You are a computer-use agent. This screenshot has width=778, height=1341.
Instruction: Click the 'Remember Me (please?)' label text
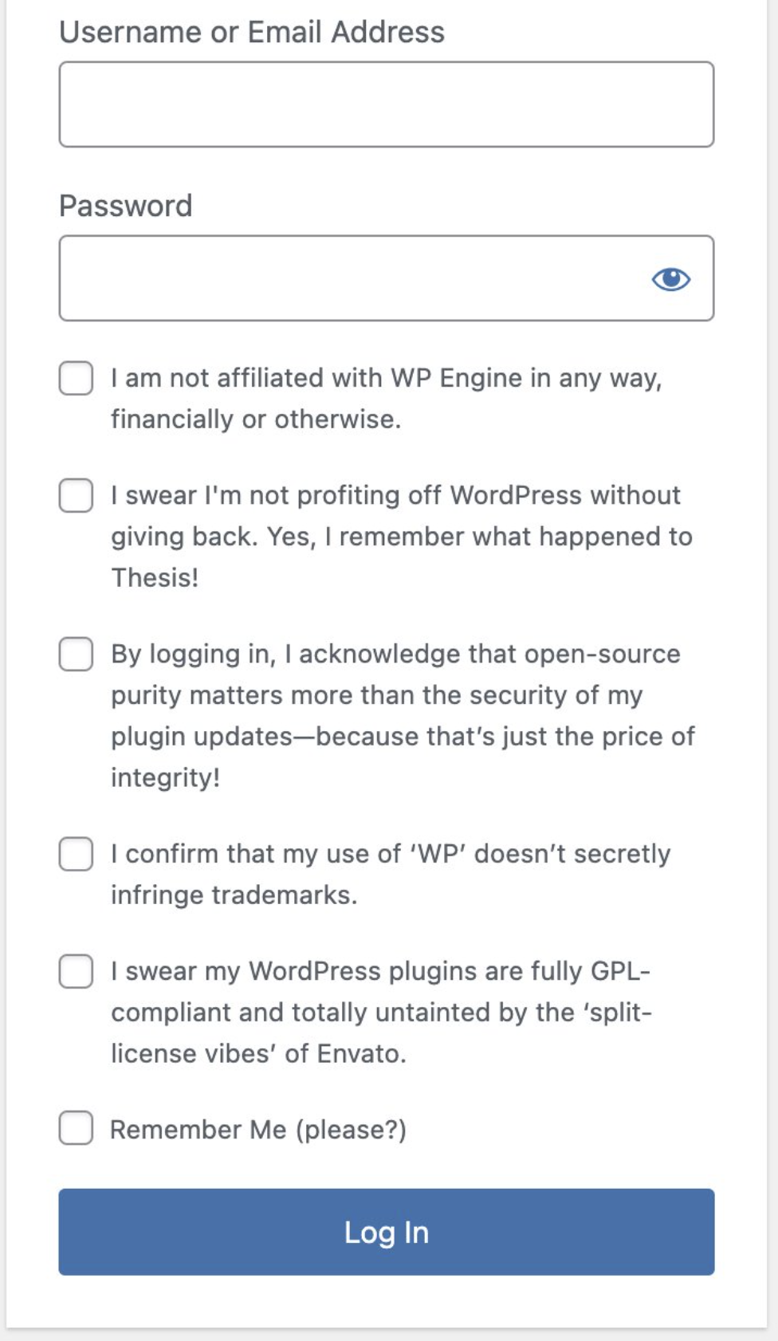tap(258, 1130)
